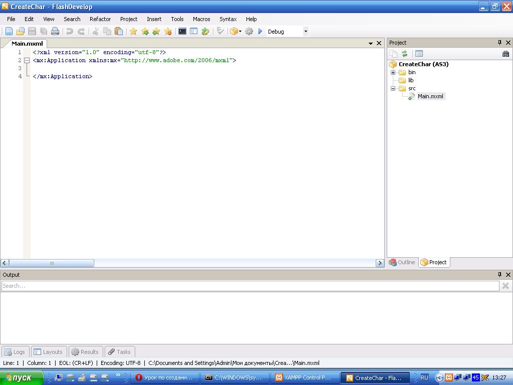The height and width of the screenshot is (385, 513).
Task: Click the editor horizontal scrollbar thumb
Action: pyautogui.click(x=52, y=263)
